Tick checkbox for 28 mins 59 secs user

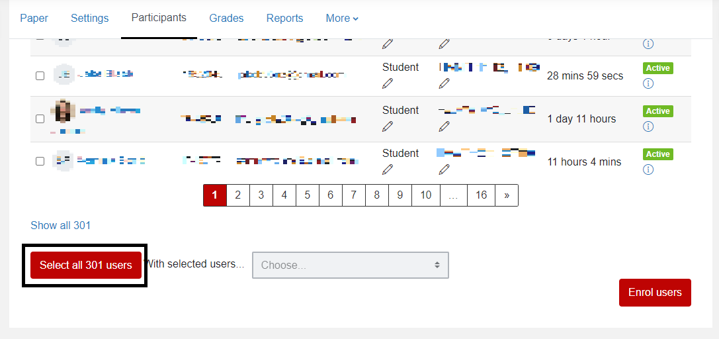tap(40, 75)
